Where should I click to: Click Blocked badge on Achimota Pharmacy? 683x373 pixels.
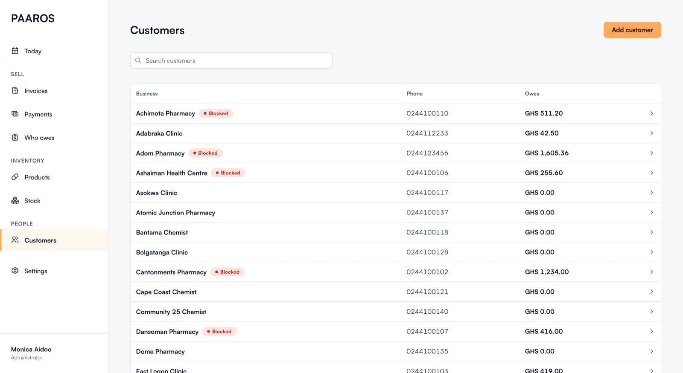(216, 113)
